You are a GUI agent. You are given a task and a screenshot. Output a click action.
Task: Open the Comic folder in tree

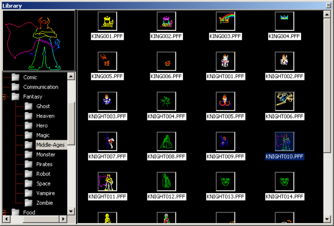pyautogui.click(x=30, y=77)
